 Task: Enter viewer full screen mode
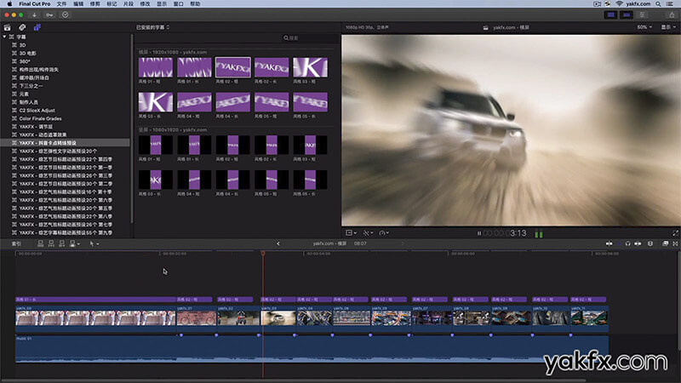(675, 233)
